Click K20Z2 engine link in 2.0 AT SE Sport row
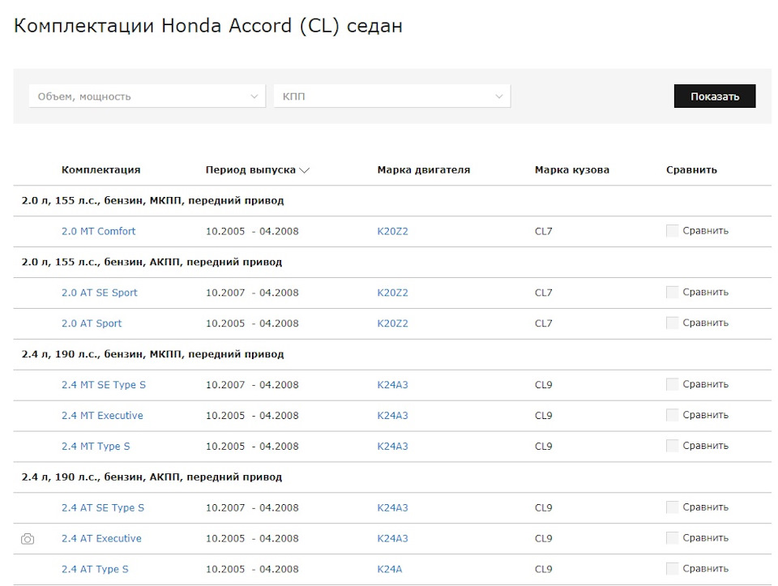 (x=392, y=293)
